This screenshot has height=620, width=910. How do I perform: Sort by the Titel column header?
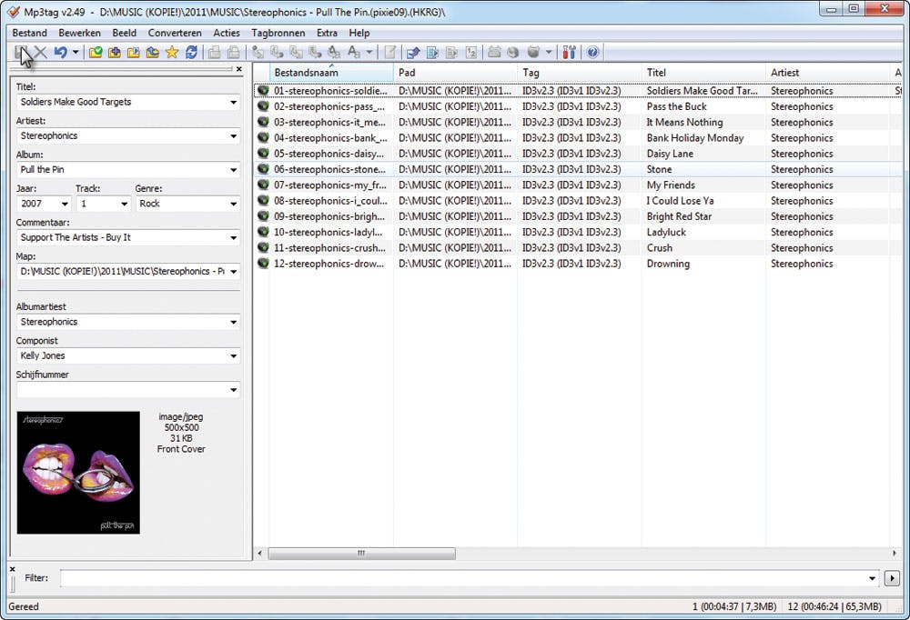[703, 73]
